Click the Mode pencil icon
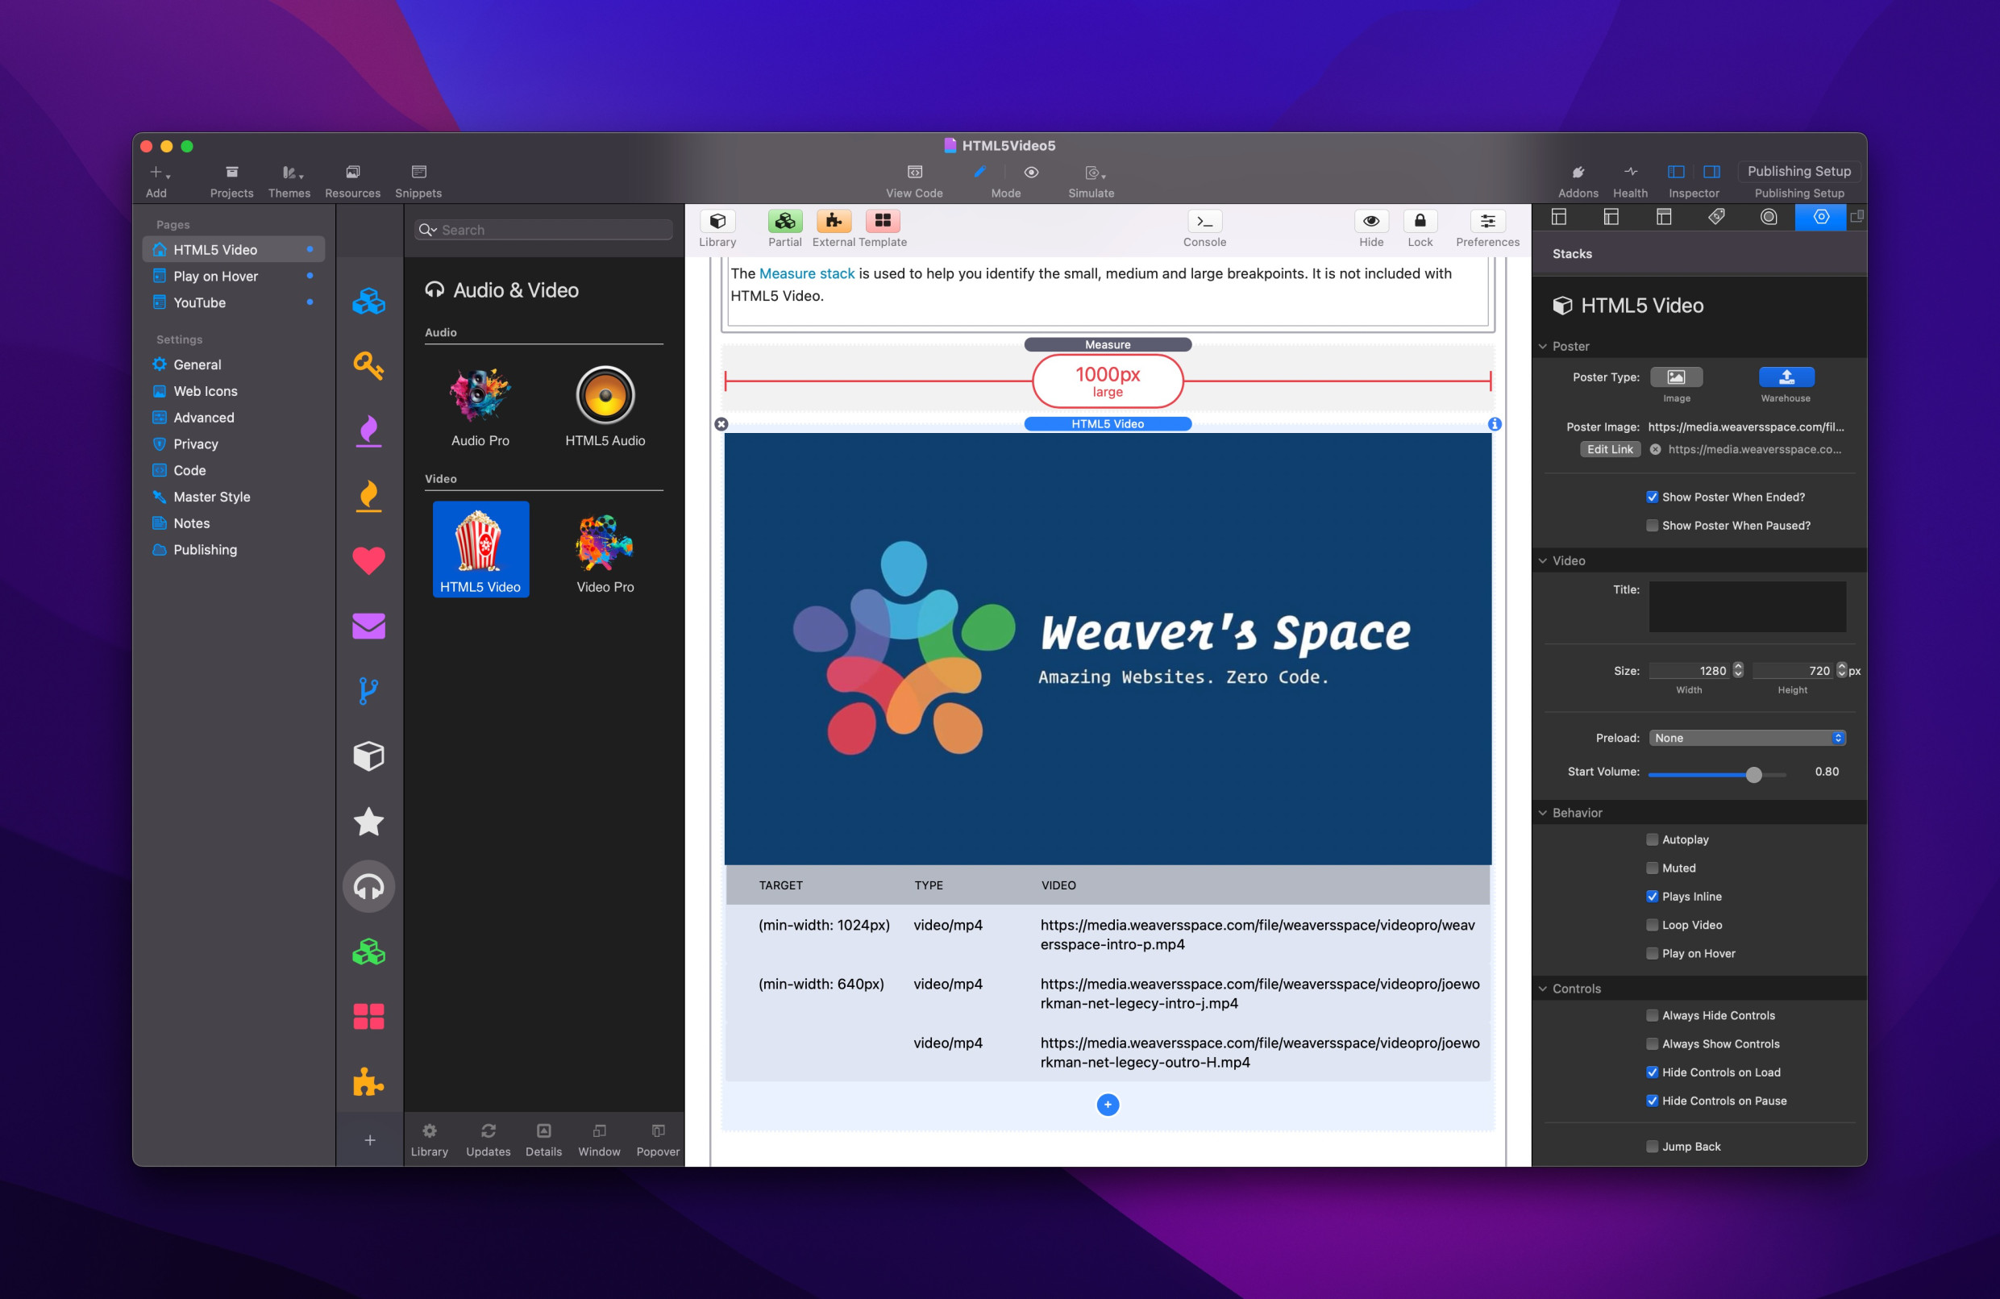 [979, 173]
